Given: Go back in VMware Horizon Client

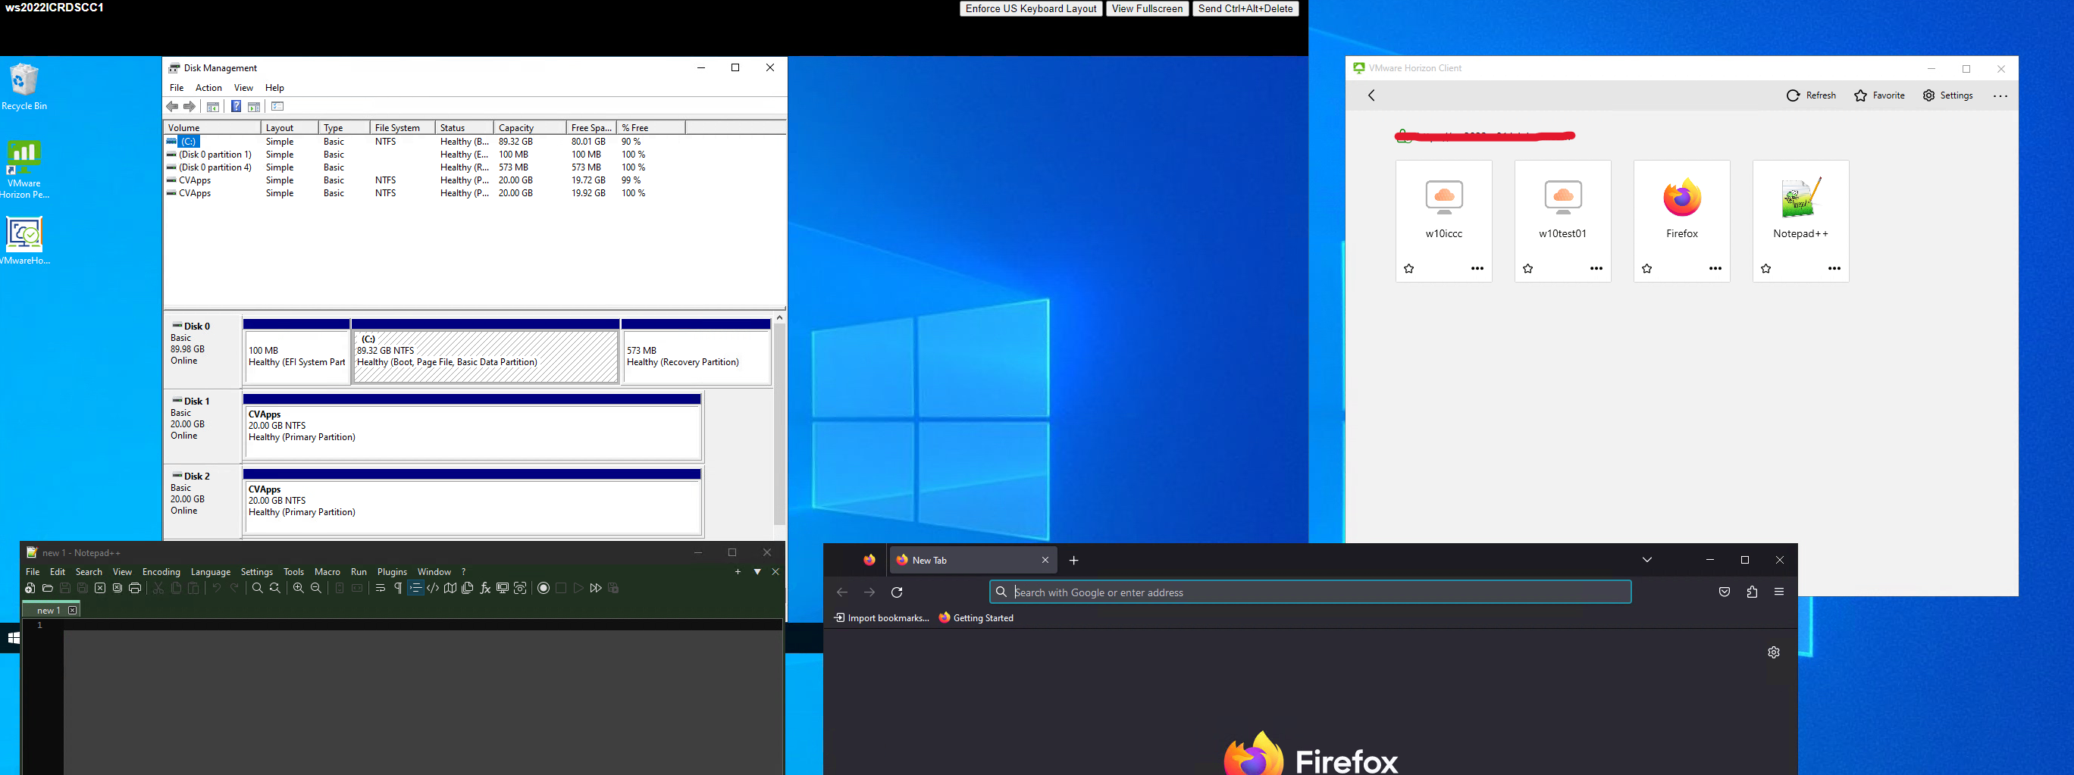Looking at the screenshot, I should click(x=1372, y=95).
